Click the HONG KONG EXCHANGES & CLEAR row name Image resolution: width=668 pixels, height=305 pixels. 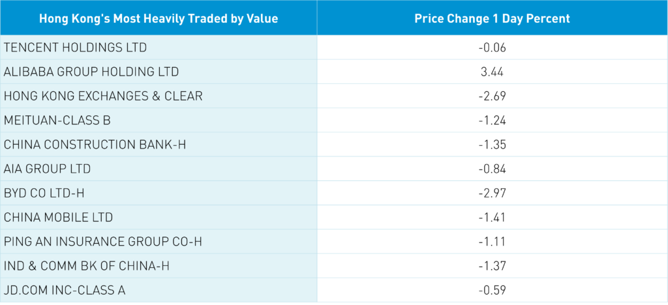tap(103, 96)
